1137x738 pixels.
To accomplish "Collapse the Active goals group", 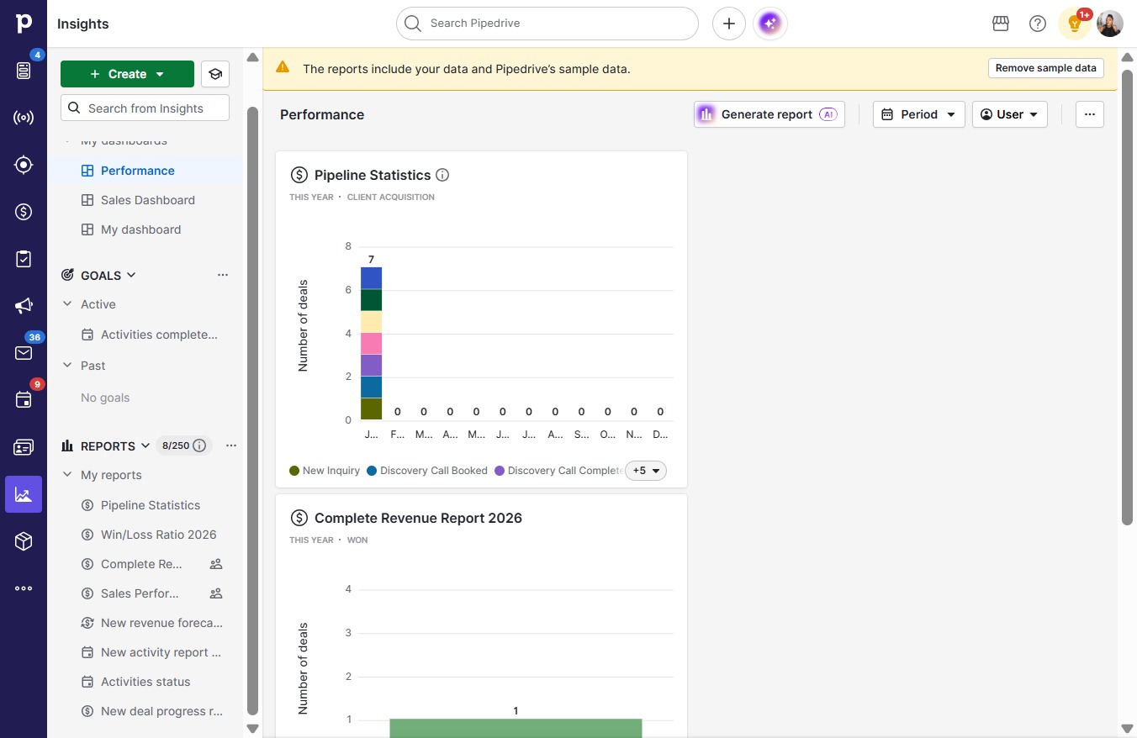I will point(67,304).
